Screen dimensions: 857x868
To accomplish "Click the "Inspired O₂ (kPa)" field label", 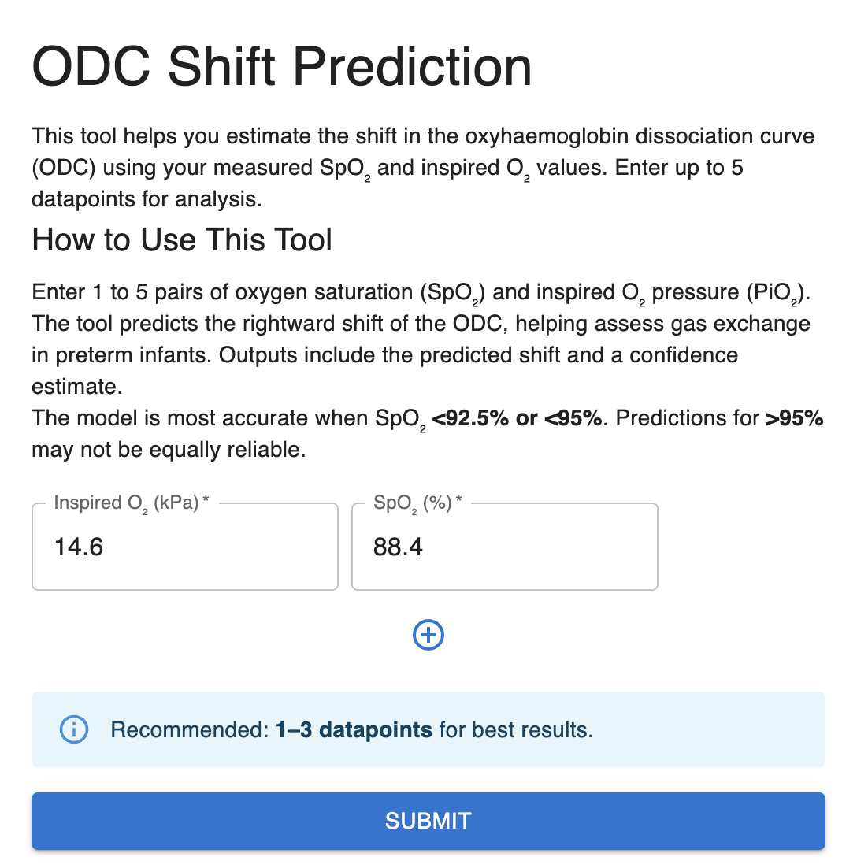I will [x=126, y=504].
